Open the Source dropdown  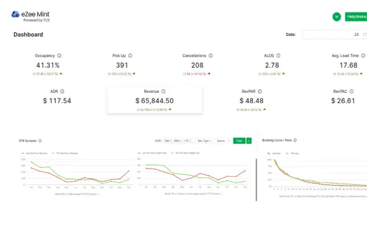pos(223,141)
